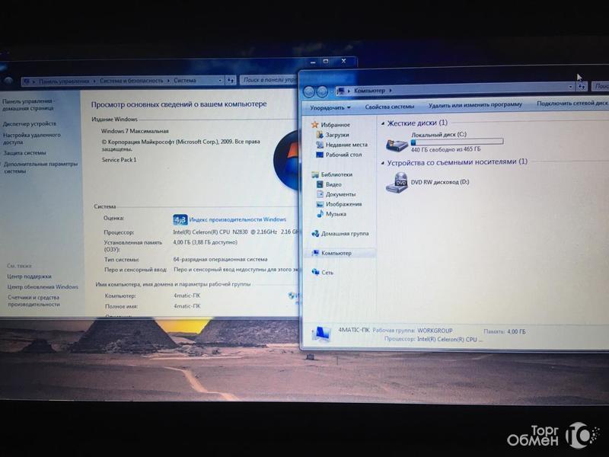Collapse the Жесткие диски group
Screen dimensions: 609x457
(x=382, y=123)
